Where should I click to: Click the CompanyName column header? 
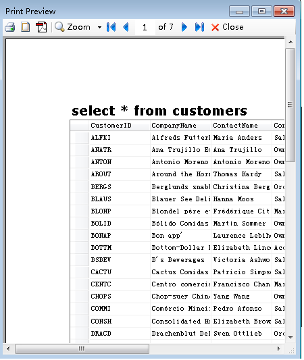click(x=180, y=126)
